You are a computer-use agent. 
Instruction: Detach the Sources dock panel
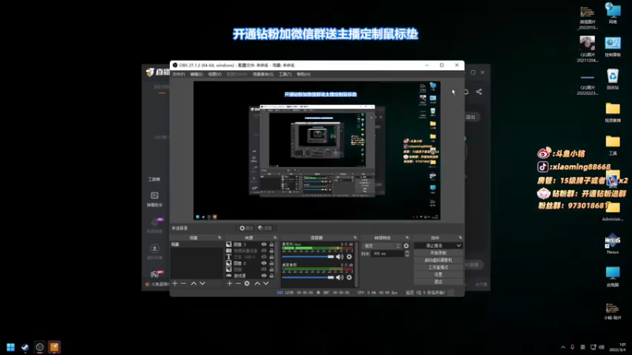tap(275, 237)
